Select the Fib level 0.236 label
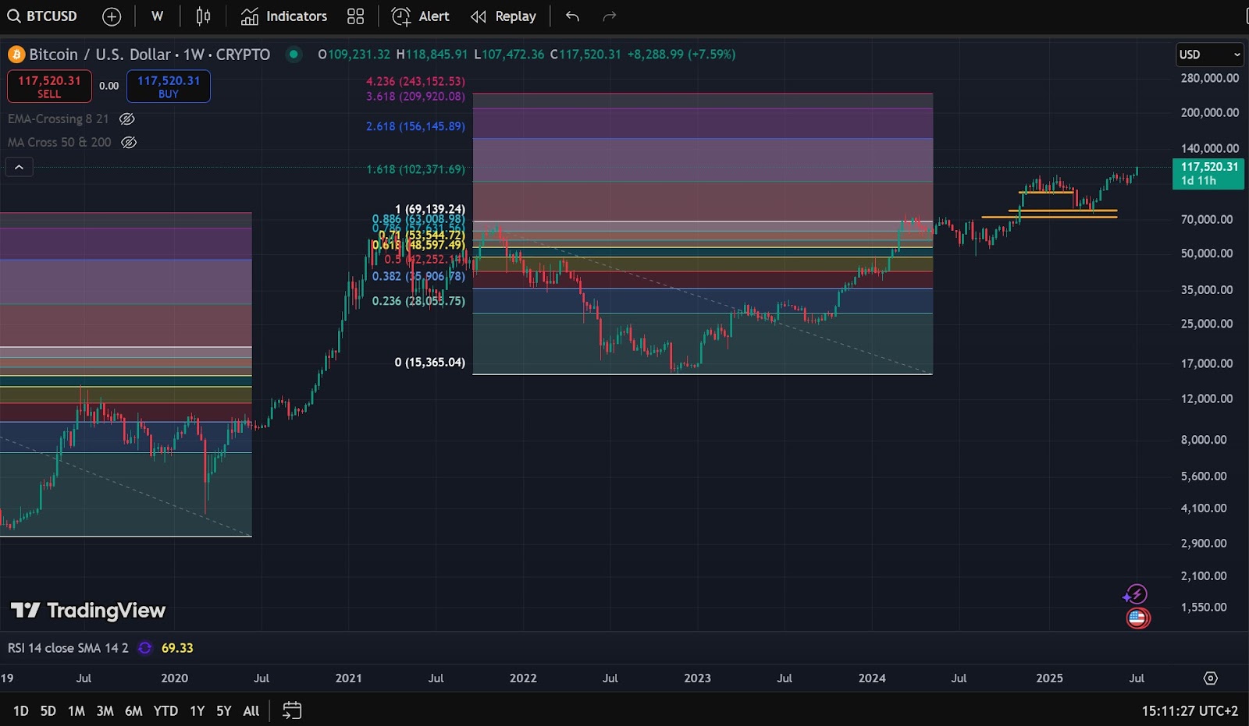The height and width of the screenshot is (726, 1249). pos(418,301)
